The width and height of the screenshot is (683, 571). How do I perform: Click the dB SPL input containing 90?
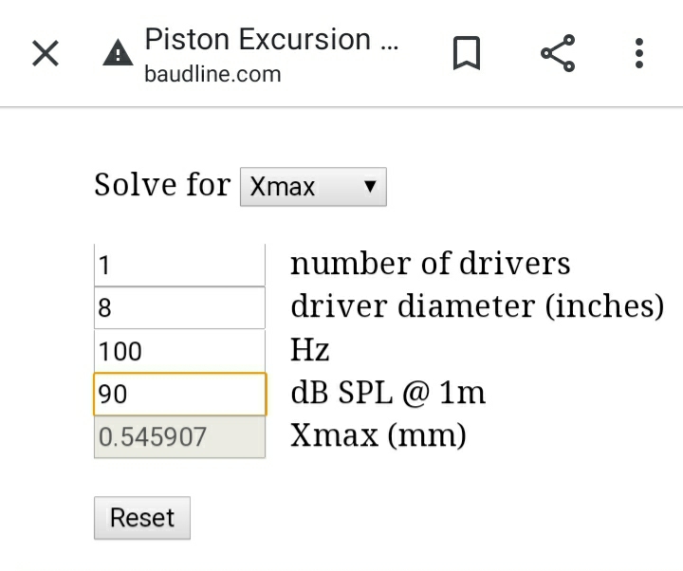[179, 394]
